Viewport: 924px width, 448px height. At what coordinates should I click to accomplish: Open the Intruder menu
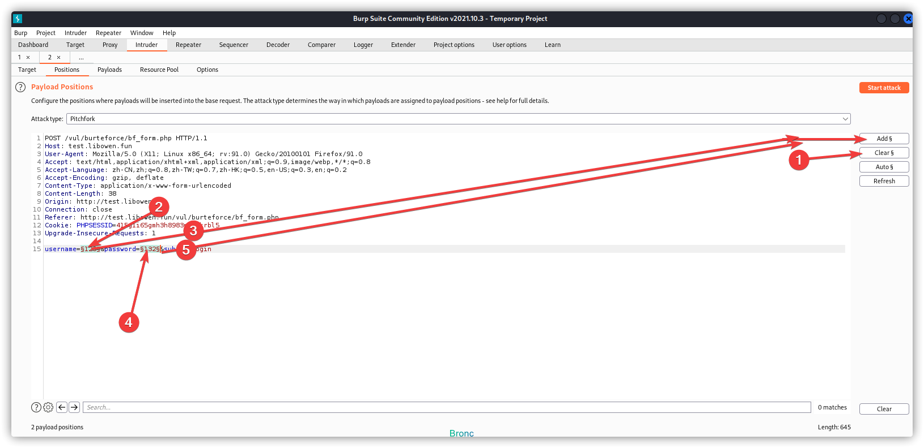click(75, 33)
